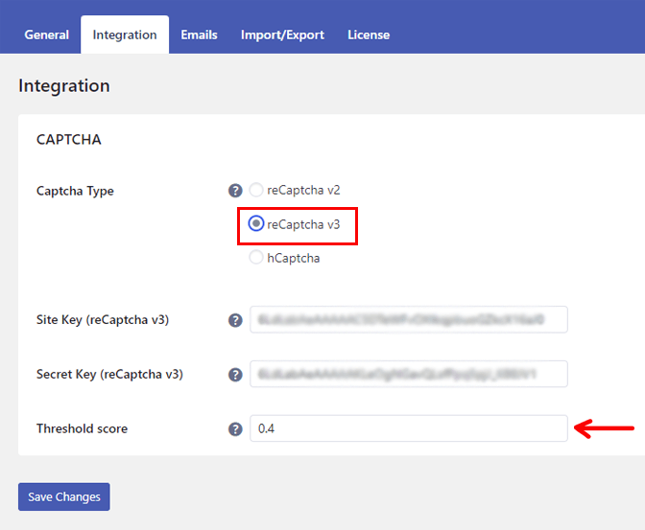
Task: Show help for Site Key (reCaptcha v3)
Action: (x=235, y=320)
